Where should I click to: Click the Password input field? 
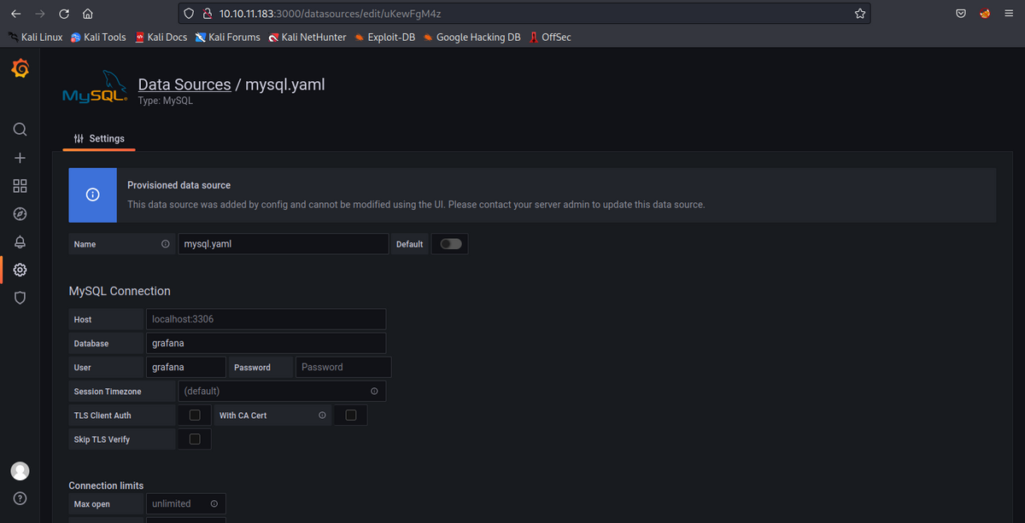pos(343,367)
